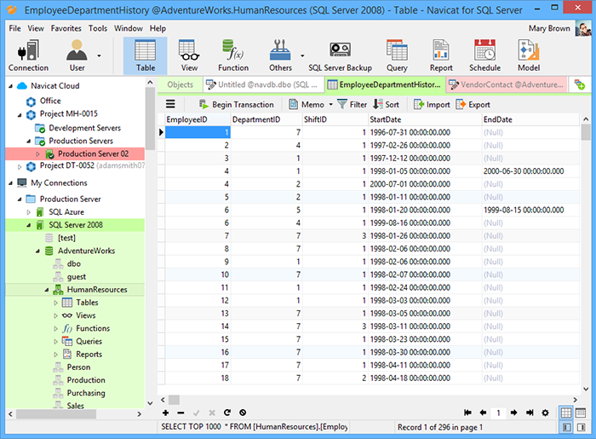Image resolution: width=596 pixels, height=439 pixels.
Task: Click the Memo button
Action: [x=307, y=104]
